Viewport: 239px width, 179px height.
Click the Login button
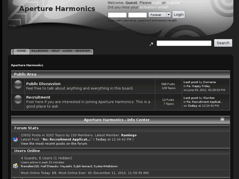point(179,15)
